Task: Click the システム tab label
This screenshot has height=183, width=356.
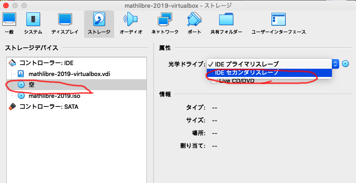Action: (x=33, y=32)
